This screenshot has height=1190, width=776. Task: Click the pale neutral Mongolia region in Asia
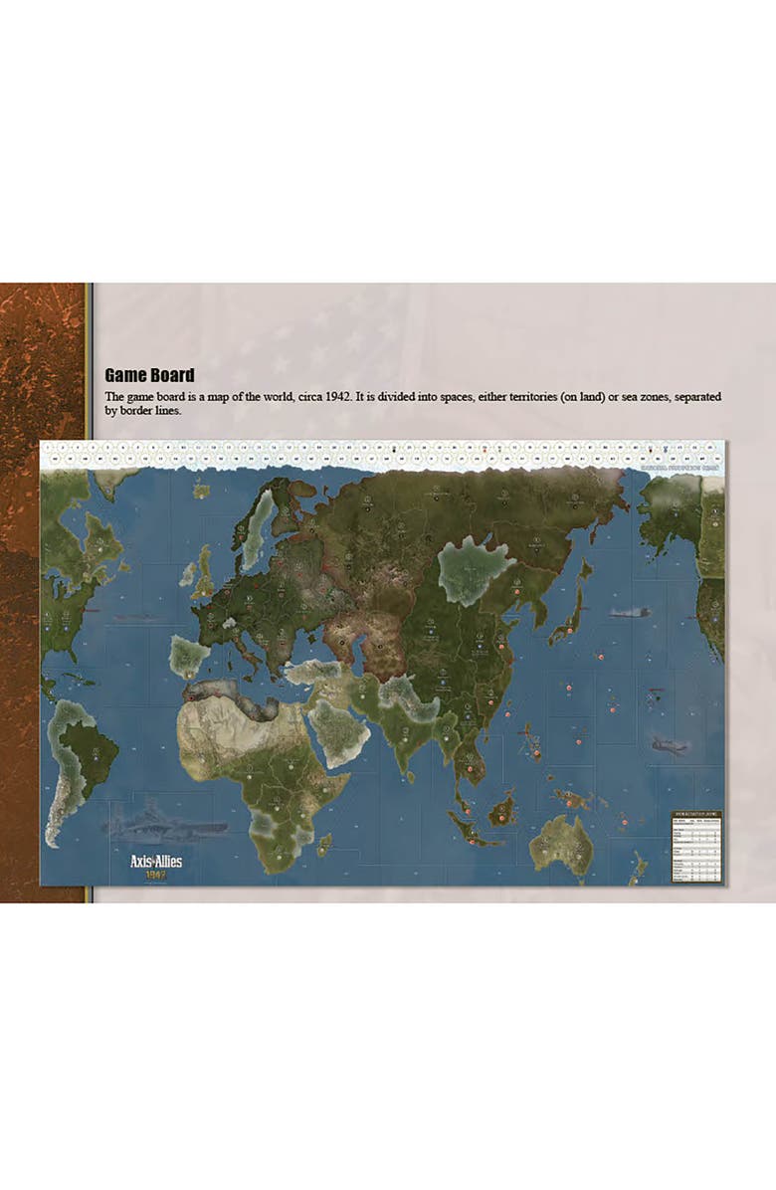(x=475, y=570)
